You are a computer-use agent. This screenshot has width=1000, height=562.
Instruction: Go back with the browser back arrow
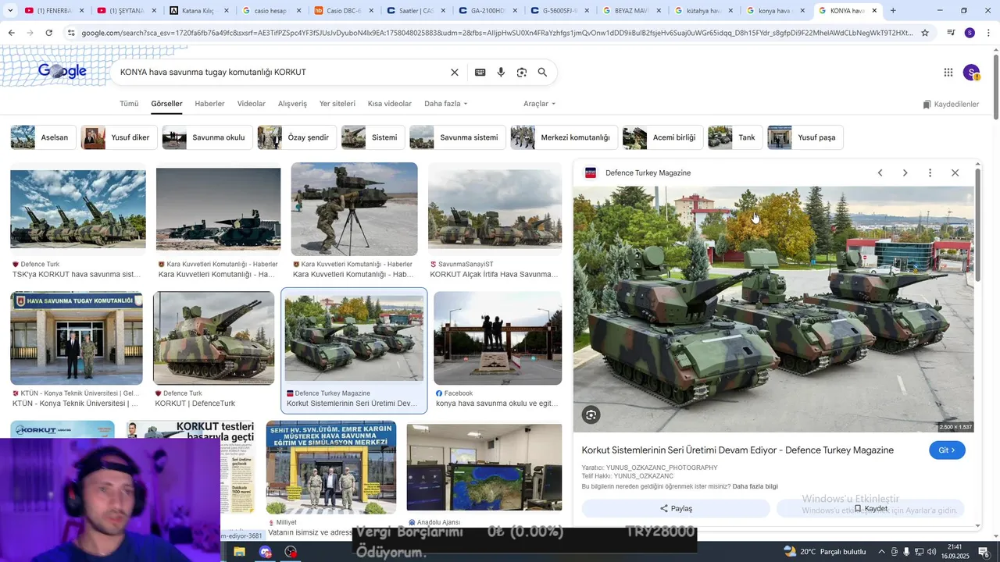click(x=11, y=33)
